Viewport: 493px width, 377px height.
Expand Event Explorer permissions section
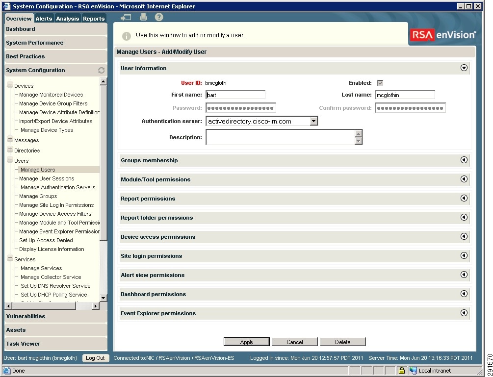click(x=464, y=313)
